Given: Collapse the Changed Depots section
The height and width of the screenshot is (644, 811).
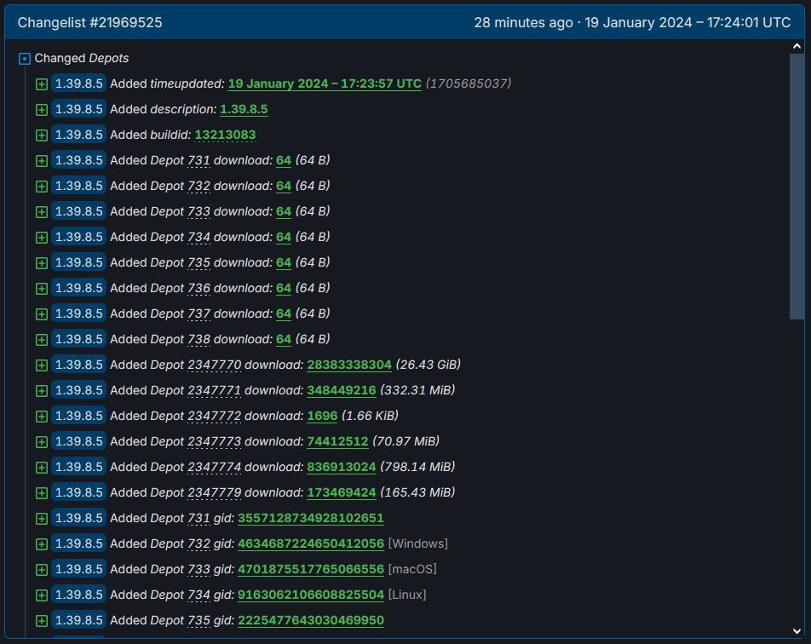Looking at the screenshot, I should [24, 58].
